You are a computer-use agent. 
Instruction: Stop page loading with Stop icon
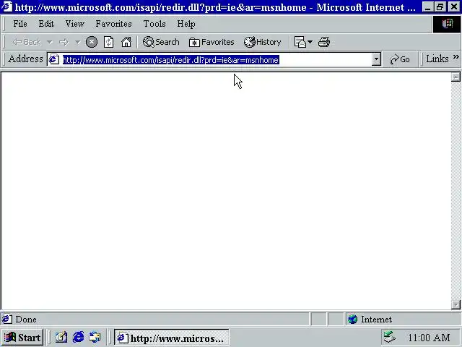tap(92, 42)
